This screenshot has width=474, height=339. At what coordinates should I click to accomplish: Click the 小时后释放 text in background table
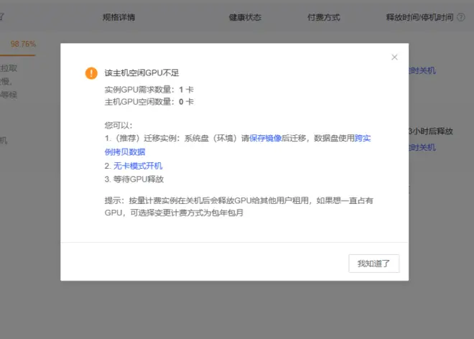(431, 131)
